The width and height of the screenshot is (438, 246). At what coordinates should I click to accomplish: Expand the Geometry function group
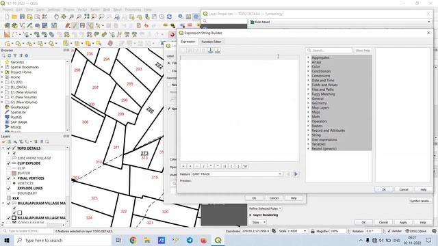pyautogui.click(x=309, y=103)
